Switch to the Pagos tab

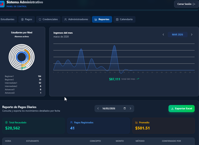pyautogui.click(x=26, y=19)
